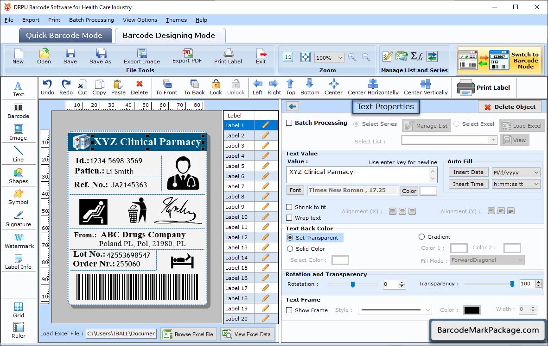Cut the selected object

pos(83,87)
